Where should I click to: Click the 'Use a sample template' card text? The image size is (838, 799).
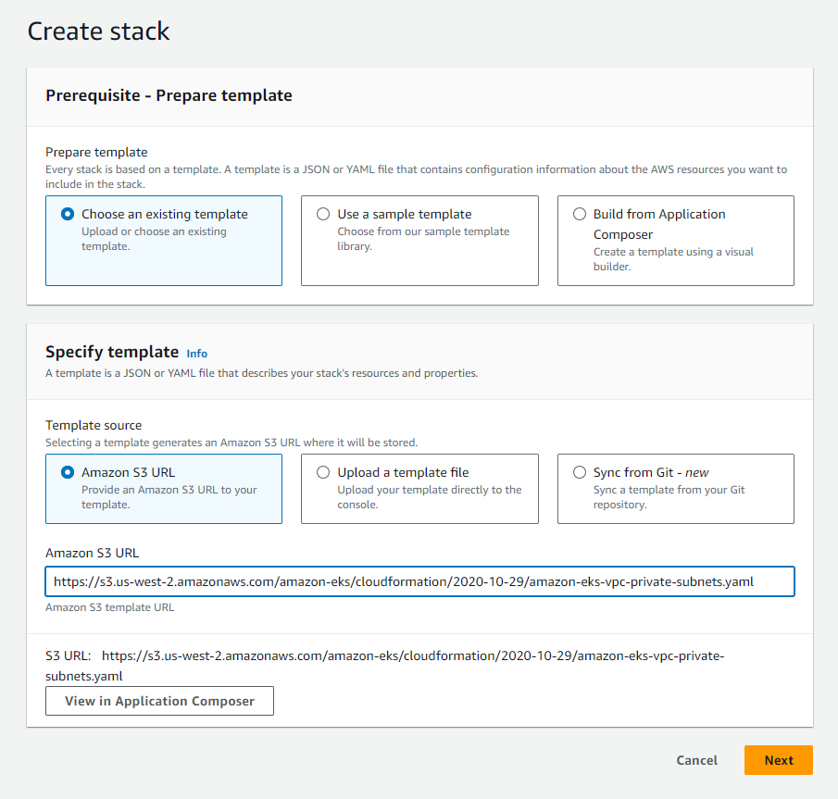[405, 214]
